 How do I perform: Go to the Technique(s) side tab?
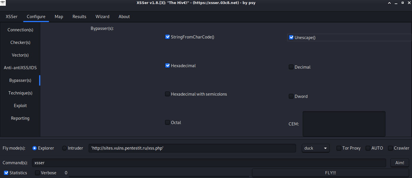[x=20, y=93]
